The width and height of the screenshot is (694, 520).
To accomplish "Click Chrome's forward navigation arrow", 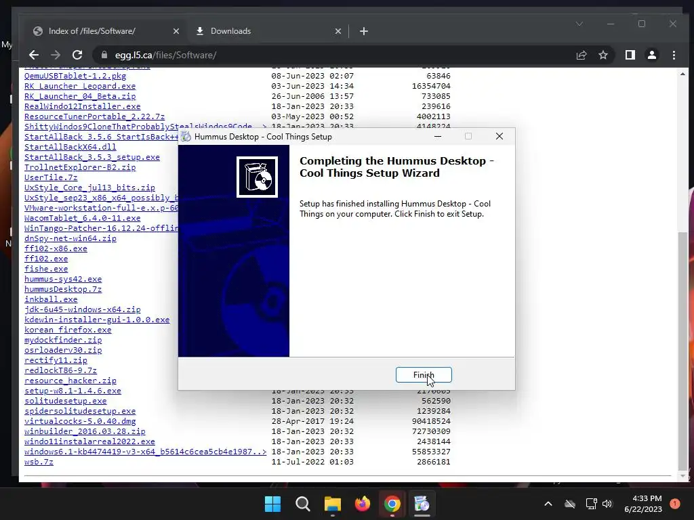I will [56, 55].
